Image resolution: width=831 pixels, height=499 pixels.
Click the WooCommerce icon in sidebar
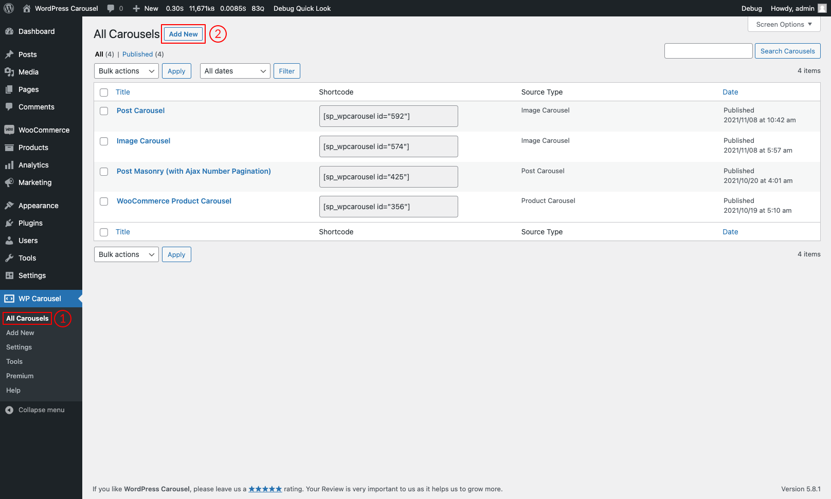(9, 130)
